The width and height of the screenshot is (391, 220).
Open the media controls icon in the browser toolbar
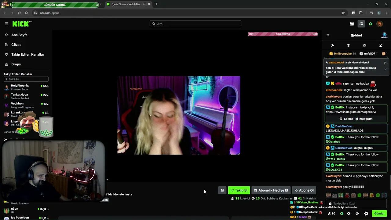[x=371, y=13]
